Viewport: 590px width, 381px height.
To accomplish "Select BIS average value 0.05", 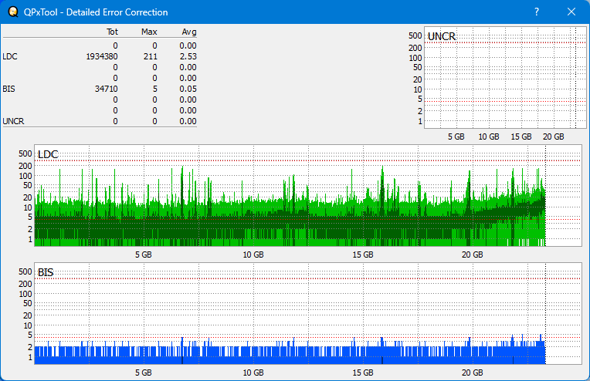I will click(x=188, y=89).
